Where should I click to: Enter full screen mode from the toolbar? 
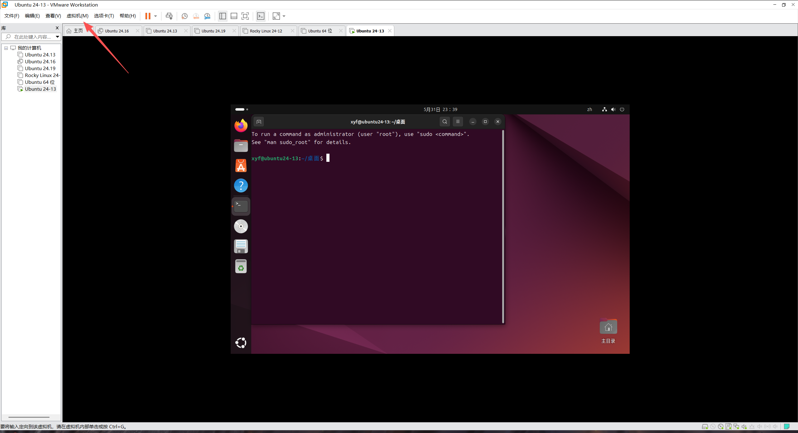[x=245, y=16]
